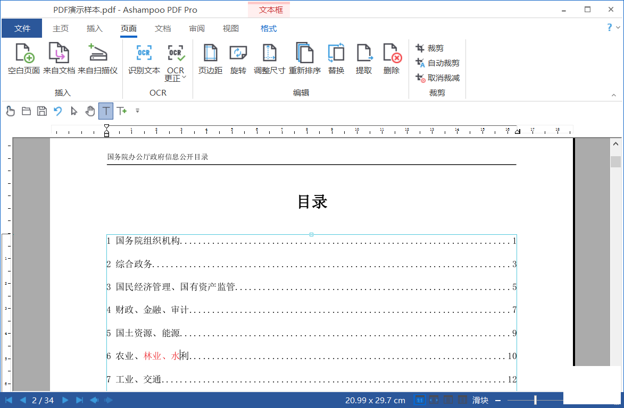This screenshot has width=624, height=408.
Task: Remove cropping (取消裁减)
Action: coord(437,78)
